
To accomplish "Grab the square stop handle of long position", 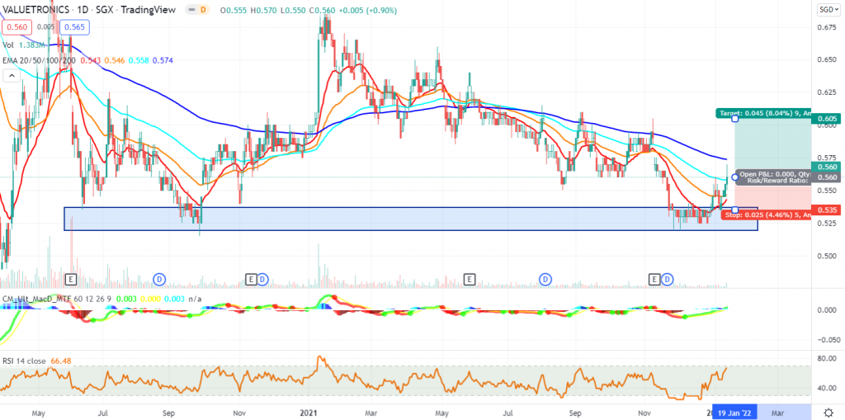I will click(734, 210).
